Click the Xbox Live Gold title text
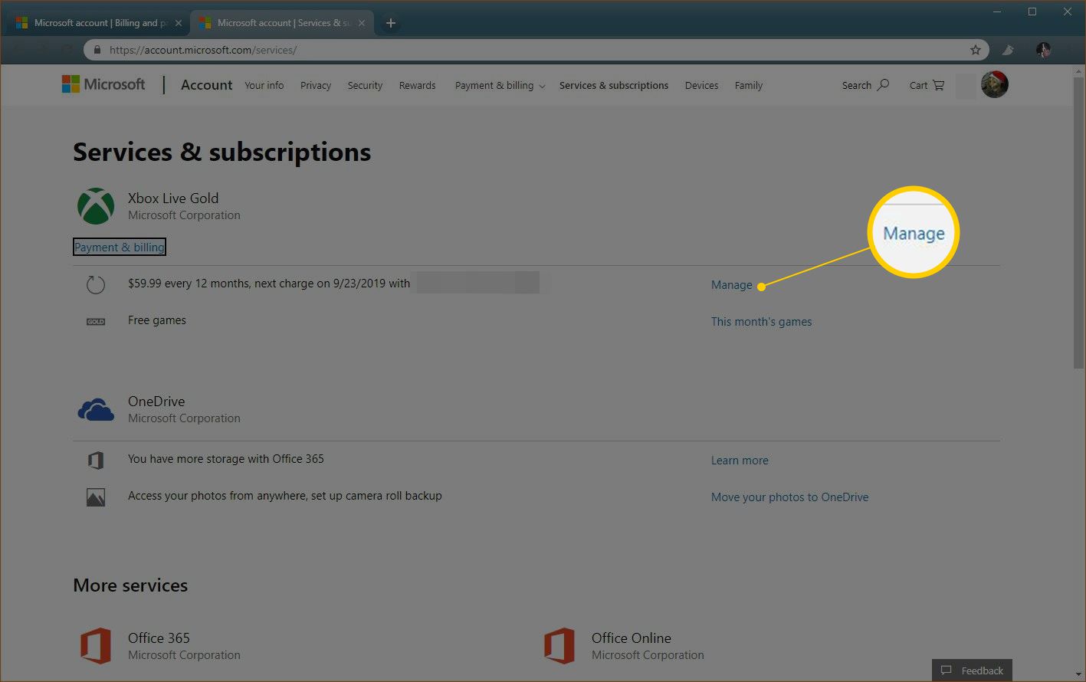Image resolution: width=1086 pixels, height=682 pixels. (173, 198)
